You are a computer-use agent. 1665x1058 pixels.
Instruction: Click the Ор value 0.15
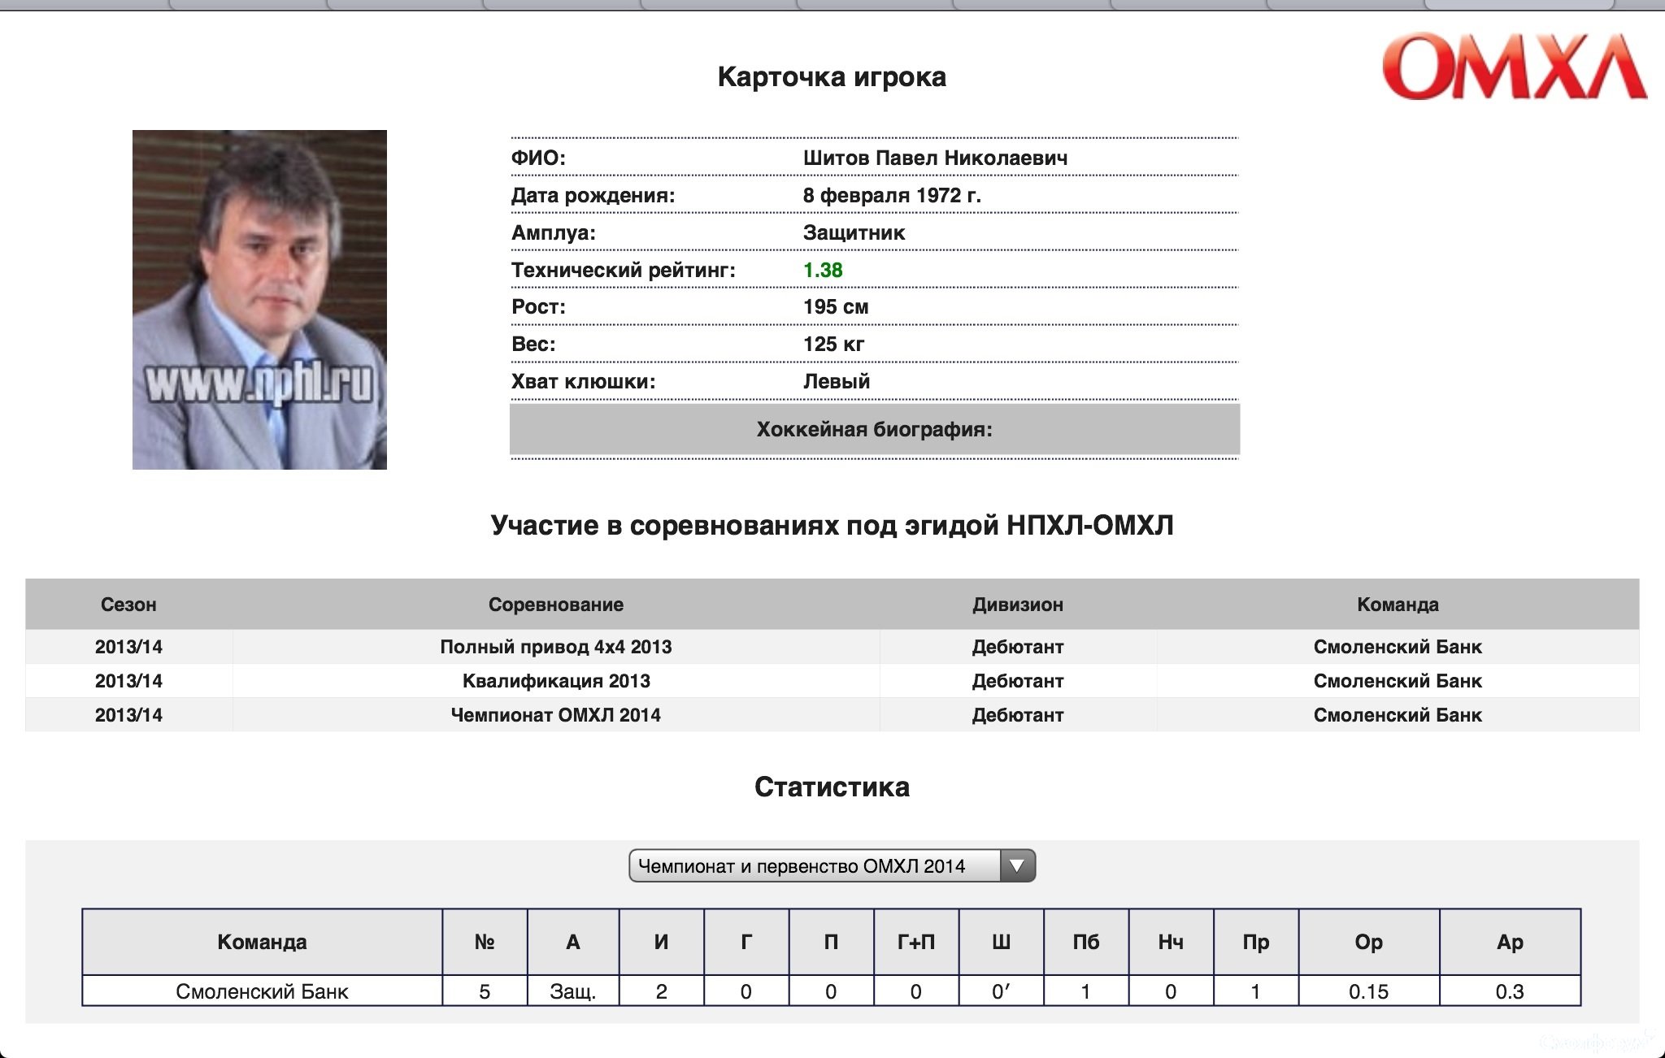[1369, 991]
